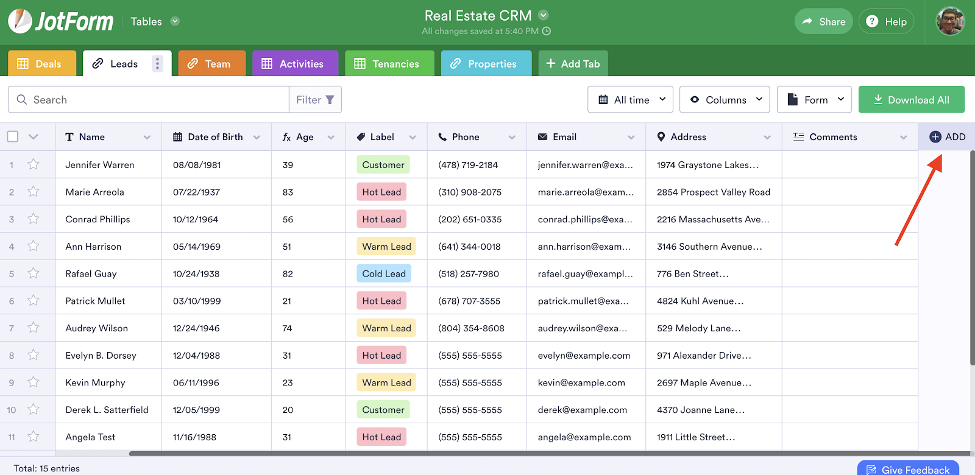Expand the All time date dropdown
975x475 pixels.
(x=630, y=100)
